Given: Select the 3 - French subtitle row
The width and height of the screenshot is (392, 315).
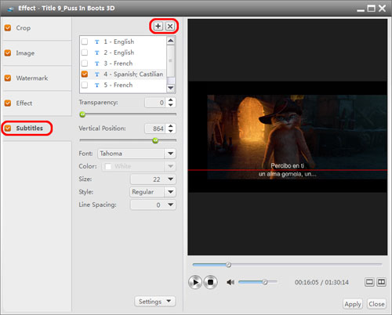Looking at the screenshot, I should coord(123,63).
